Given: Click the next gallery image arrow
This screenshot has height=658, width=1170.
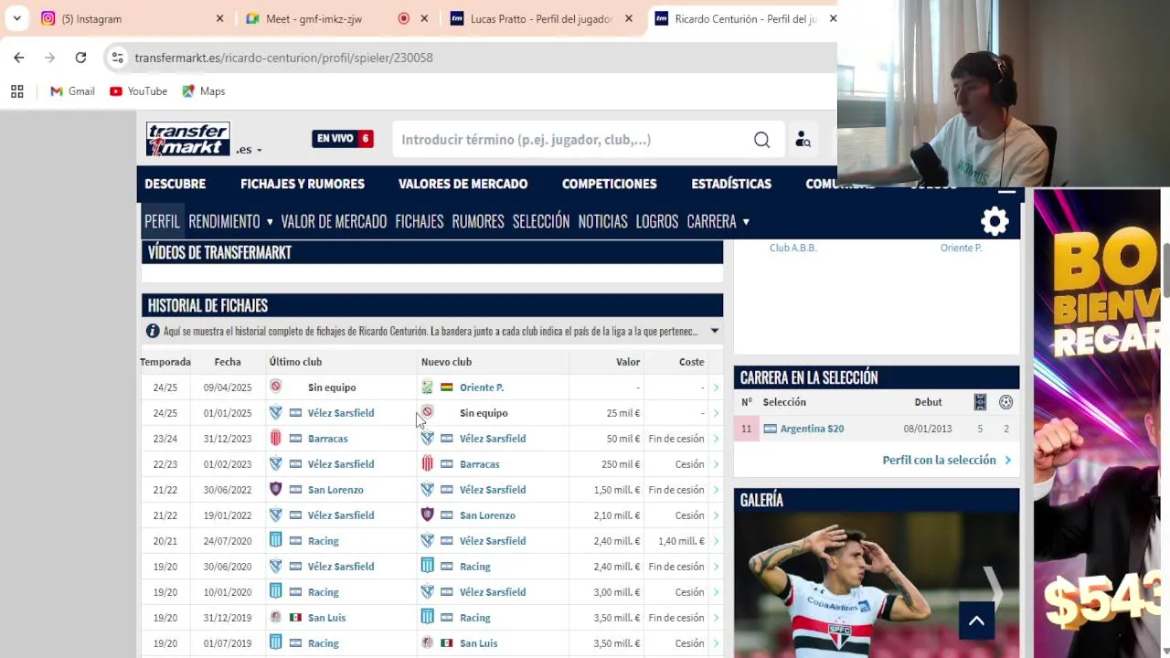Looking at the screenshot, I should (x=993, y=586).
